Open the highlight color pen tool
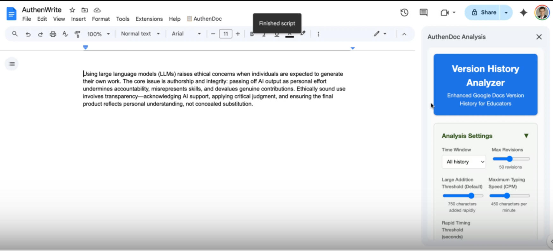Viewport: 553px width, 251px height. 303,33
